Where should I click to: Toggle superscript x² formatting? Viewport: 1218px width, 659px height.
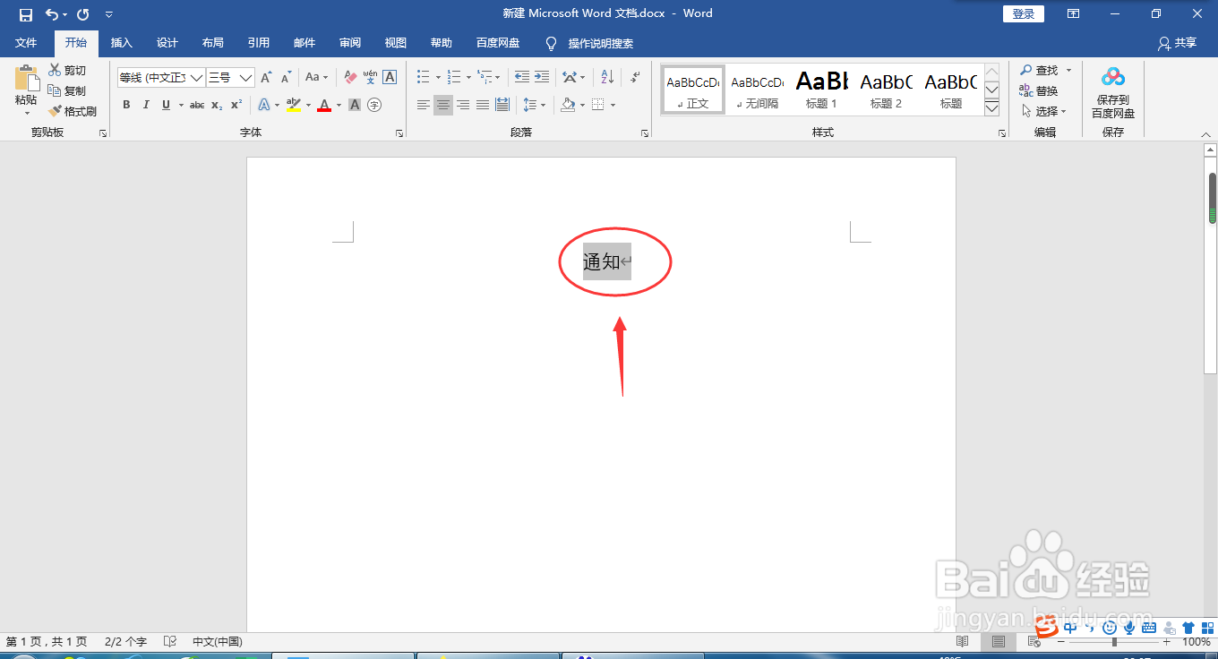coord(236,105)
